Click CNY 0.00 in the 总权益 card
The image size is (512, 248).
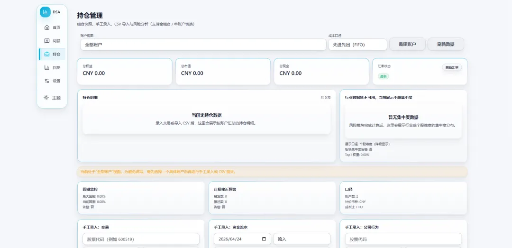click(94, 73)
